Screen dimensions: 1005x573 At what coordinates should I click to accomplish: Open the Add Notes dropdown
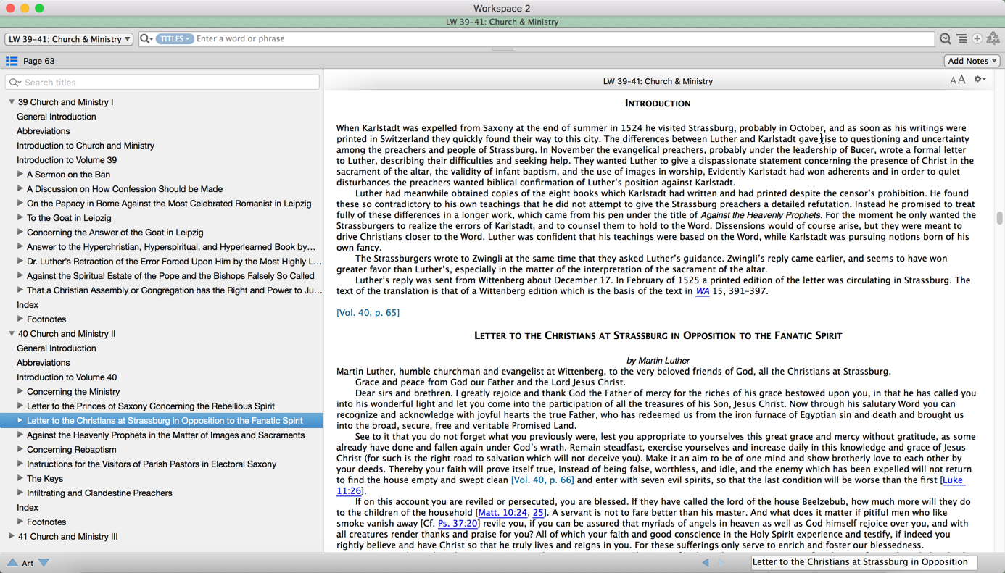pyautogui.click(x=972, y=61)
